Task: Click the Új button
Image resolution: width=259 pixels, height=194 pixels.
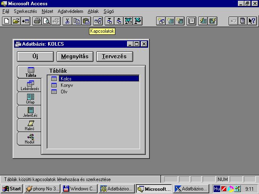Action: [35, 57]
